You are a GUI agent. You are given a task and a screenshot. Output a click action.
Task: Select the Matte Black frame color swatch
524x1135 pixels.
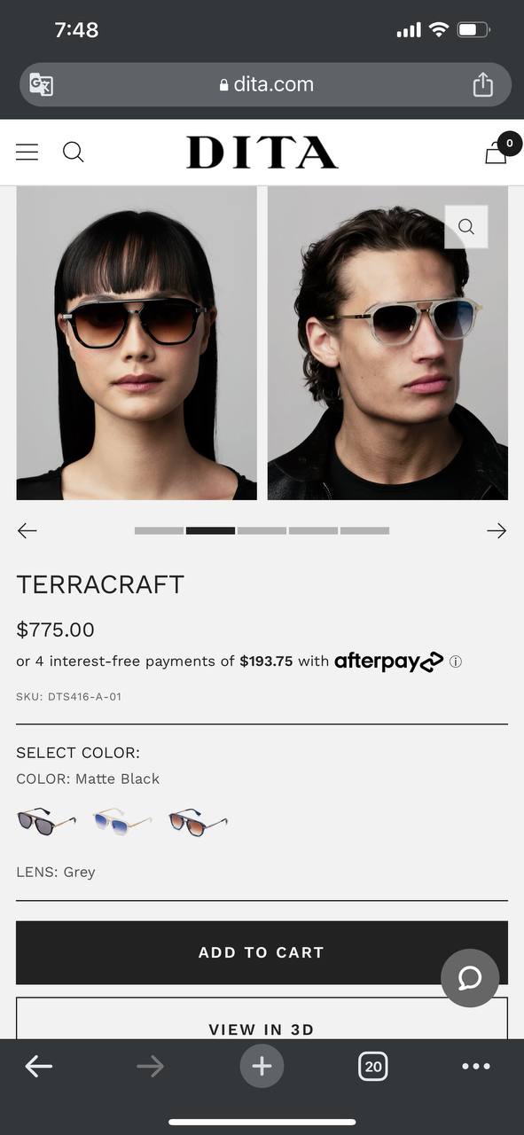coord(46,821)
